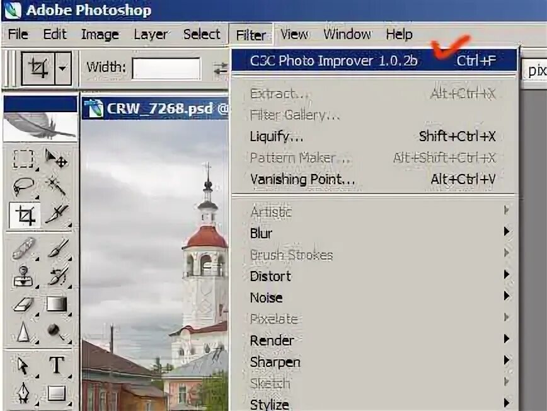Click the Adobe Photoshop window title text
The image size is (547, 411).
click(89, 10)
